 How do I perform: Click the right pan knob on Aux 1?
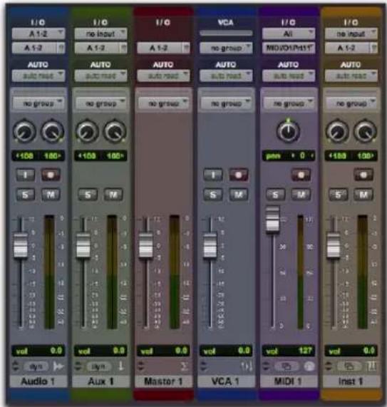click(x=115, y=131)
